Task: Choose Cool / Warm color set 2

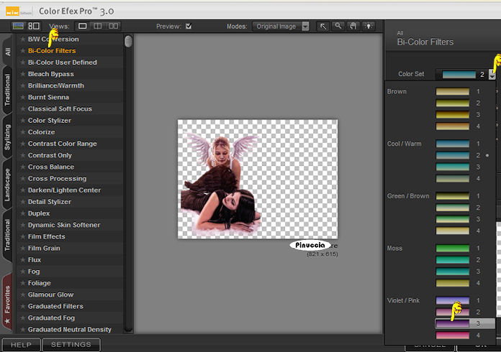Action: coord(453,155)
